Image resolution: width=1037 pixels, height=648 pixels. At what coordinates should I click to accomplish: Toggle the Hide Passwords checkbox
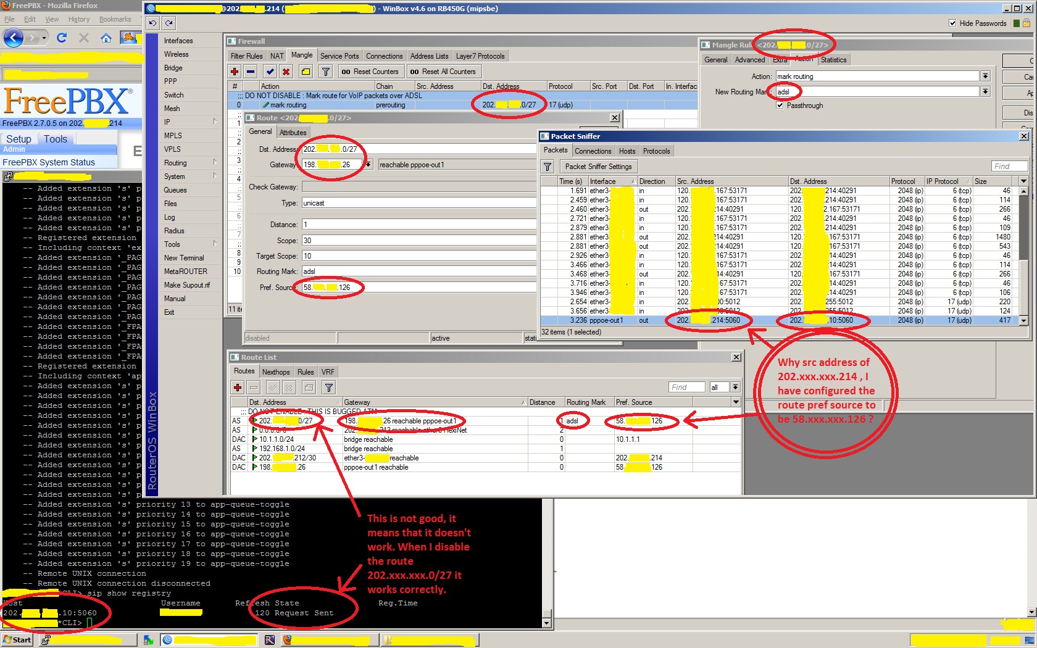point(952,23)
